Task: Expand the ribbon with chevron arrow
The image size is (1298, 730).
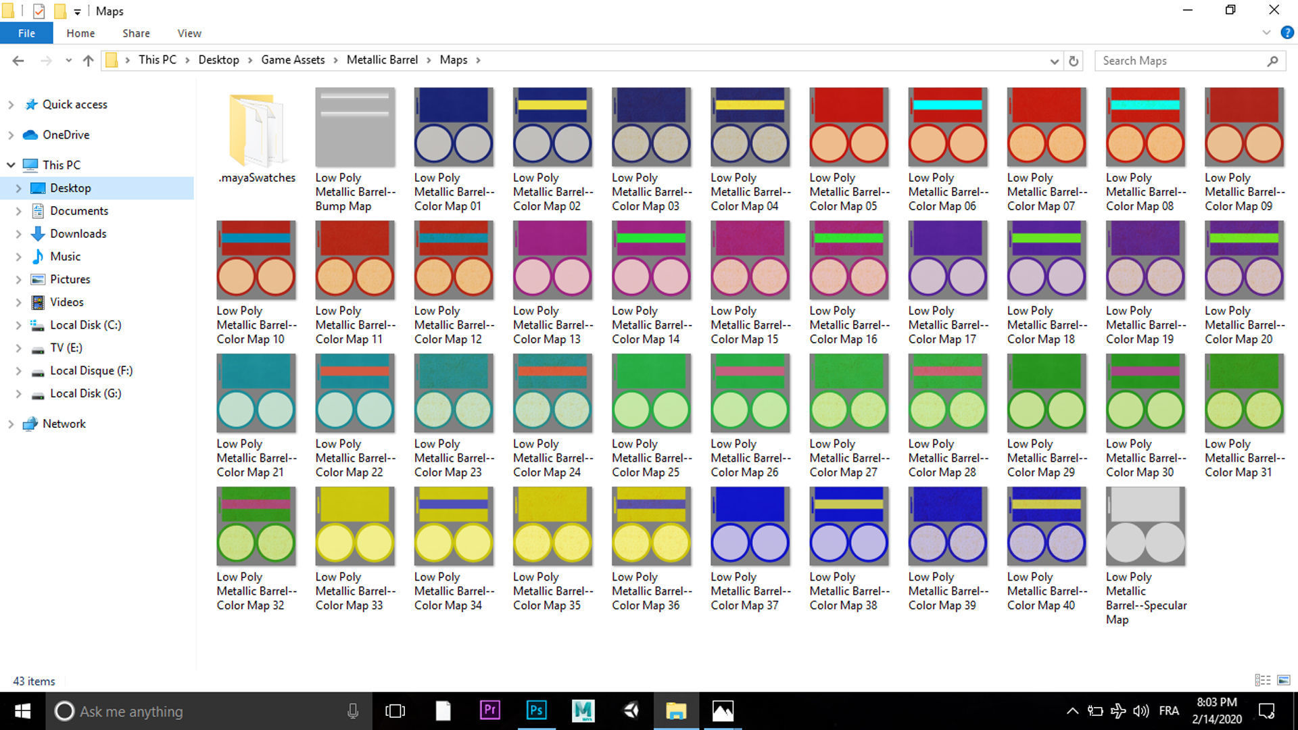Action: [1266, 32]
